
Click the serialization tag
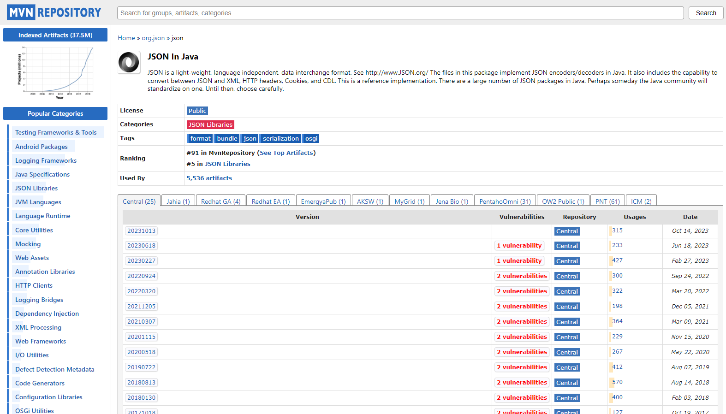280,138
